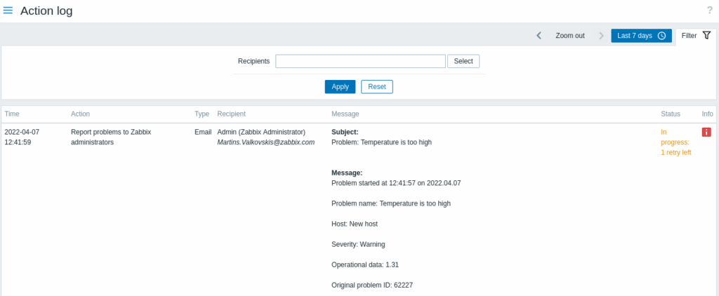719x296 pixels.
Task: Click the help question mark icon
Action: coord(709,11)
